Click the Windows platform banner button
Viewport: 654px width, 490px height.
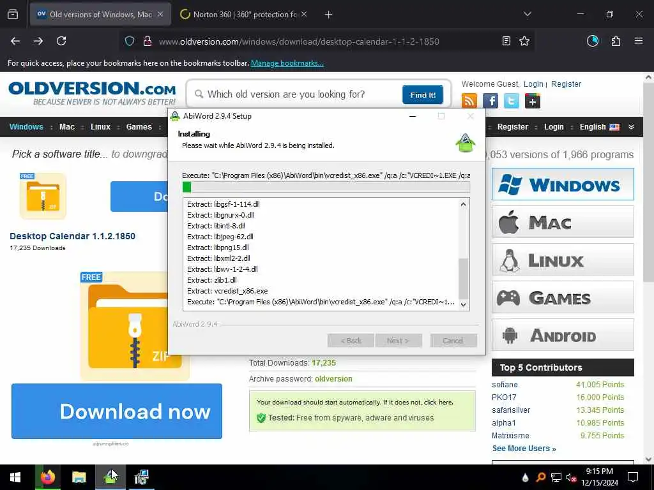563,184
